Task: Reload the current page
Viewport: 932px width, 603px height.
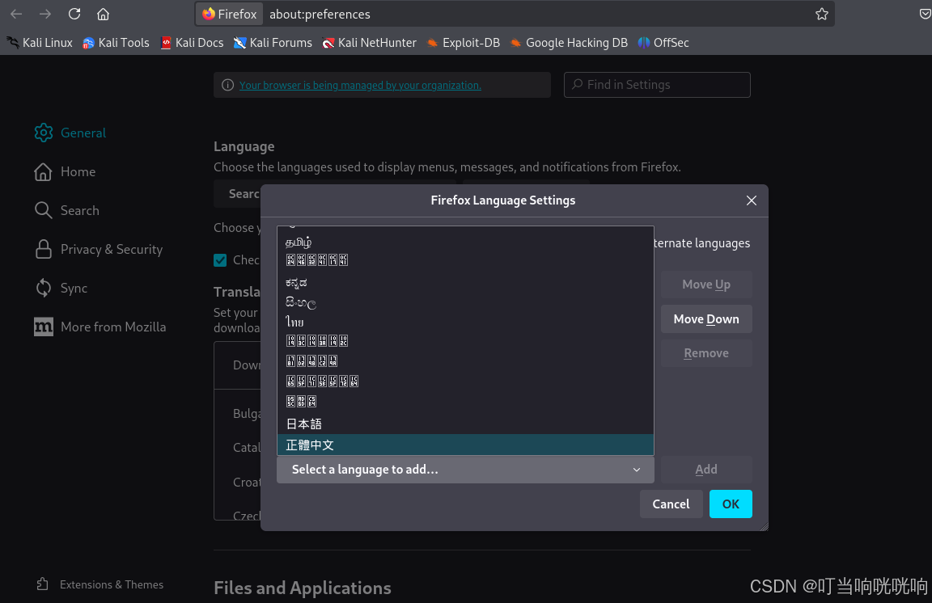Action: pyautogui.click(x=74, y=14)
